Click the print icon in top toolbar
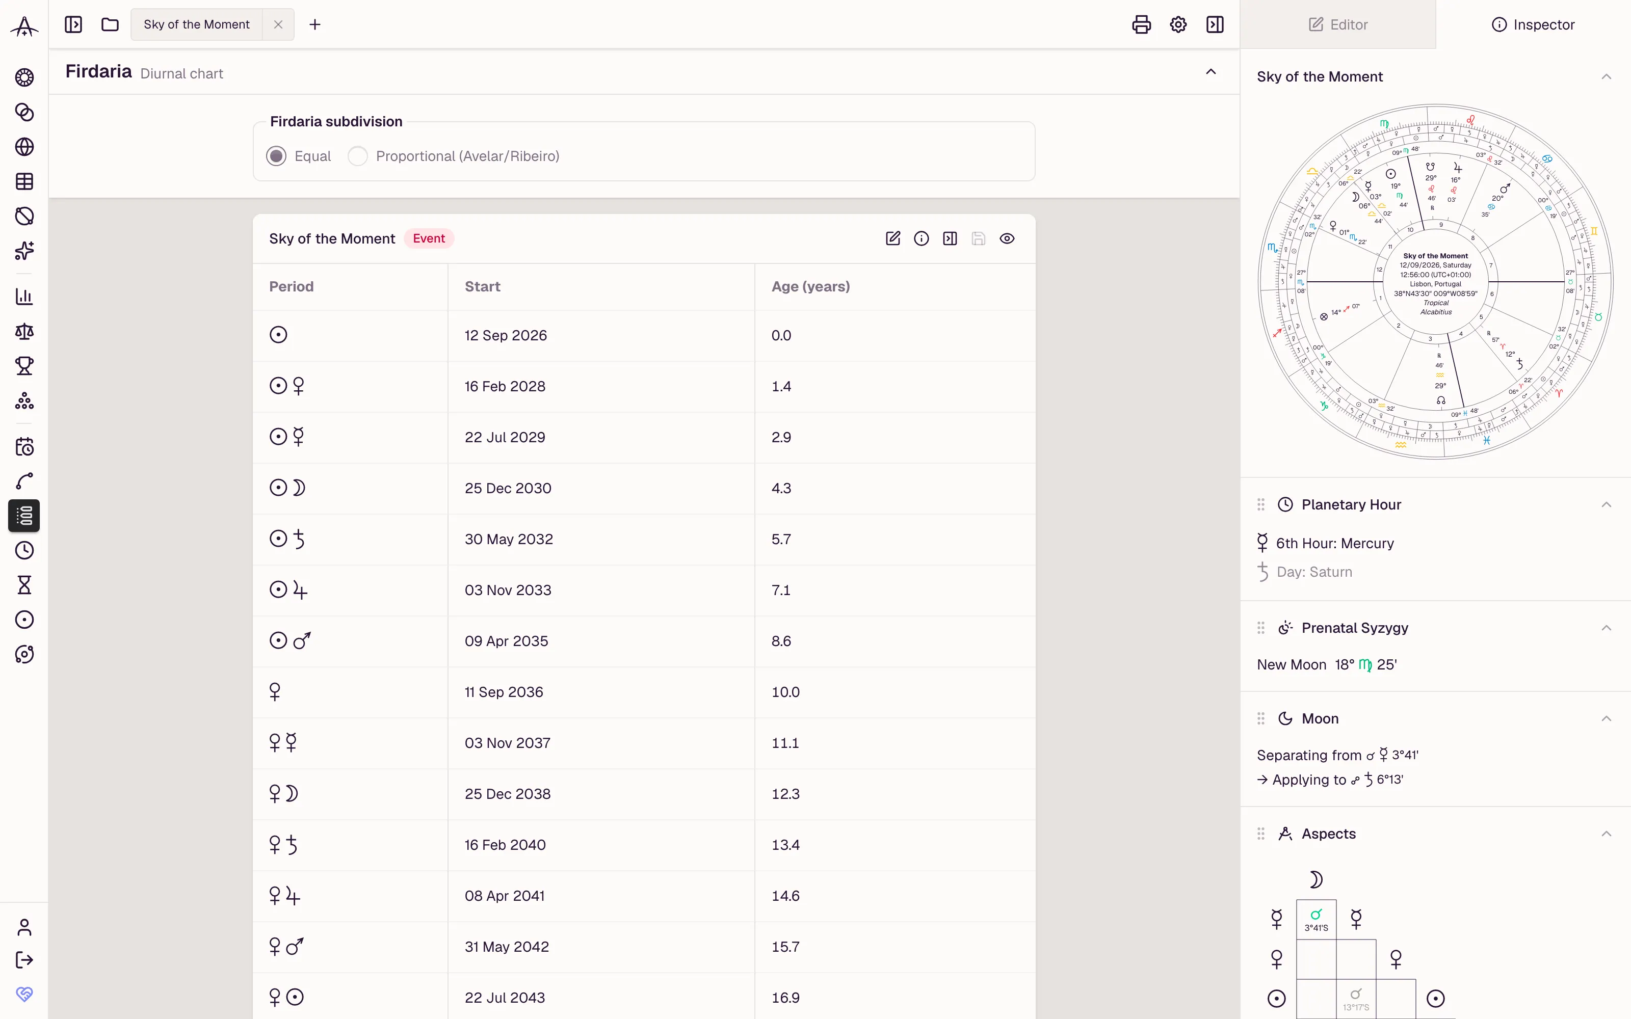This screenshot has height=1019, width=1631. 1141,24
